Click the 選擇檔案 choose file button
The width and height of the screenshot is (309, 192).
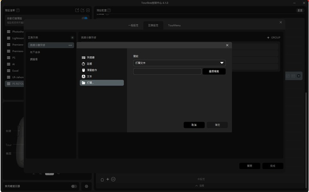(x=214, y=71)
